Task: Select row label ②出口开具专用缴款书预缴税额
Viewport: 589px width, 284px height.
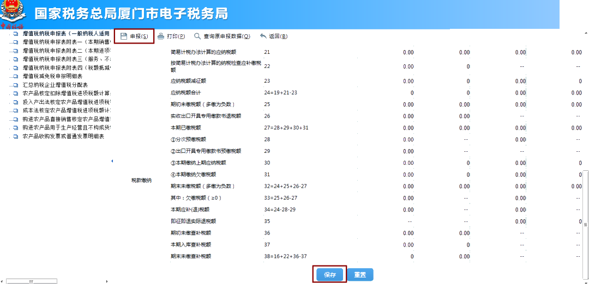Action: [x=206, y=151]
